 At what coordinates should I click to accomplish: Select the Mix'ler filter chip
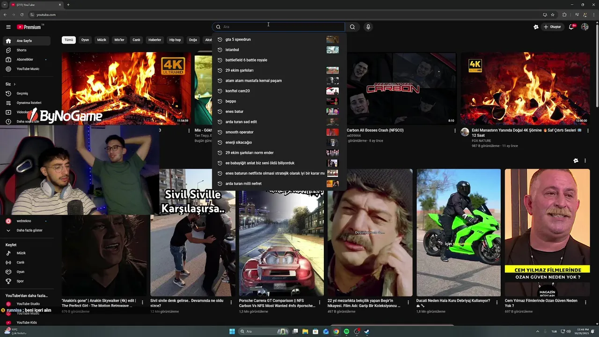coord(119,40)
